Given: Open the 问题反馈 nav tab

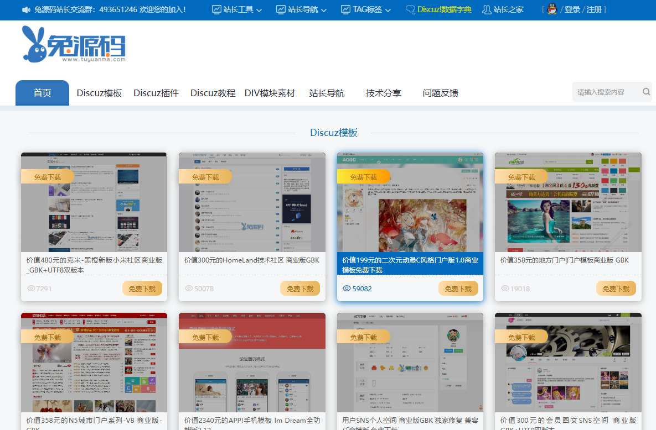Looking at the screenshot, I should (x=441, y=93).
